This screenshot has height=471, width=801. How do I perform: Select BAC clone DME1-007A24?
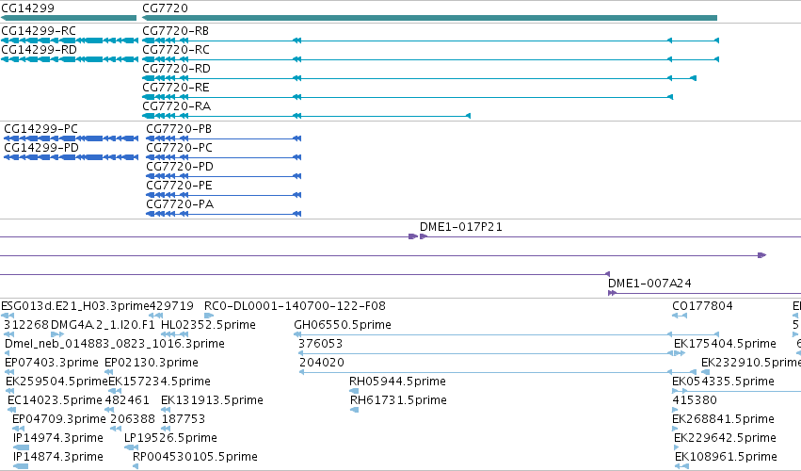(x=649, y=284)
